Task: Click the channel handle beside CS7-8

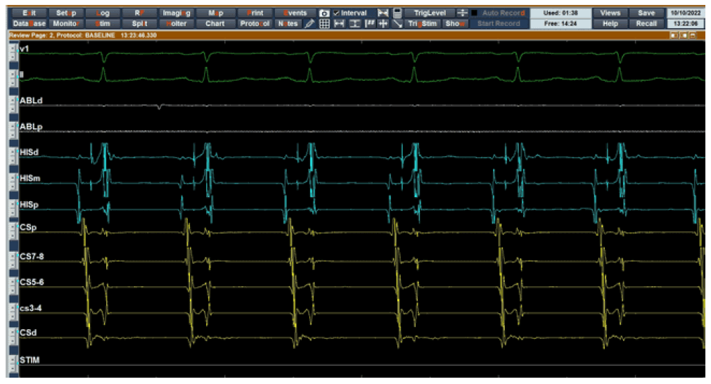Action: click(13, 260)
